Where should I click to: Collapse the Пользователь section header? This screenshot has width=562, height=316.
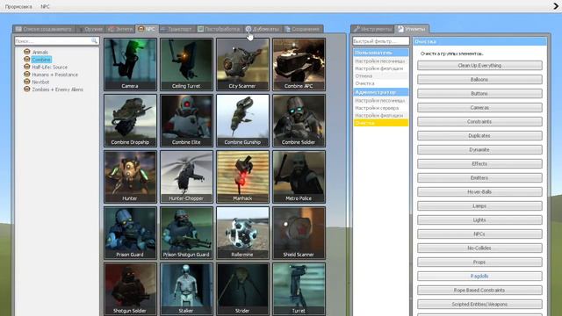pyautogui.click(x=380, y=53)
